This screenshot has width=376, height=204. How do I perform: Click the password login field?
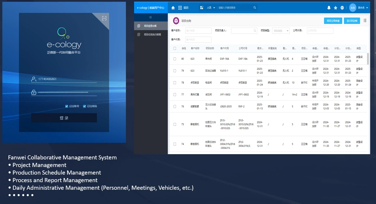click(64, 92)
